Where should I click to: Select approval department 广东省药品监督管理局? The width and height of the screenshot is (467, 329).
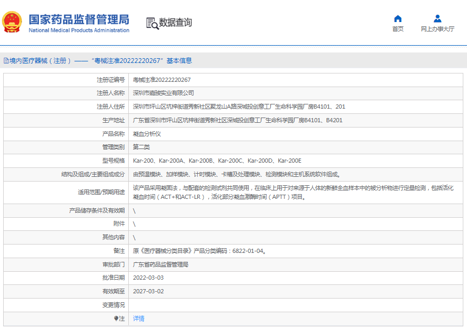click(160, 264)
